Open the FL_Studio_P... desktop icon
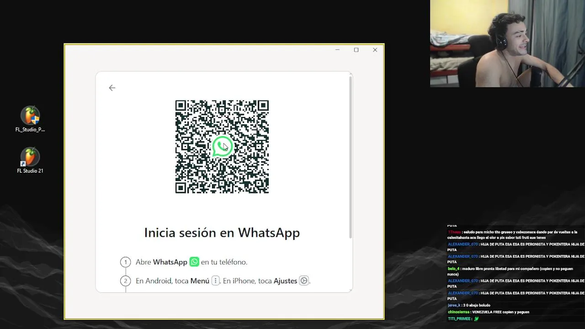Image resolution: width=585 pixels, height=329 pixels. [30, 119]
